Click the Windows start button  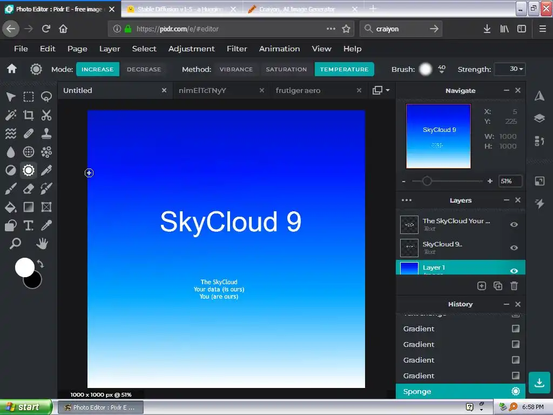pyautogui.click(x=25, y=407)
